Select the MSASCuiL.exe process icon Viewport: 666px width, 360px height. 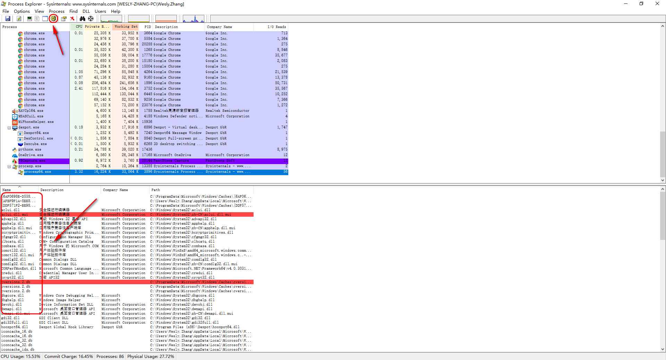coord(15,117)
